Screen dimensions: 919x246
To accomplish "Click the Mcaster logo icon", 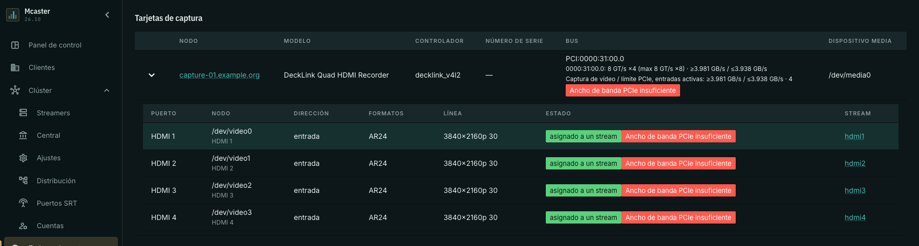I will 13,15.
